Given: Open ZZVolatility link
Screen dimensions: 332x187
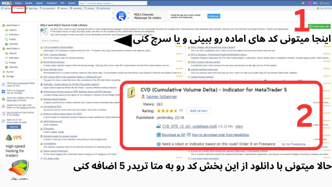Looking at the screenshot, I should (49, 129).
